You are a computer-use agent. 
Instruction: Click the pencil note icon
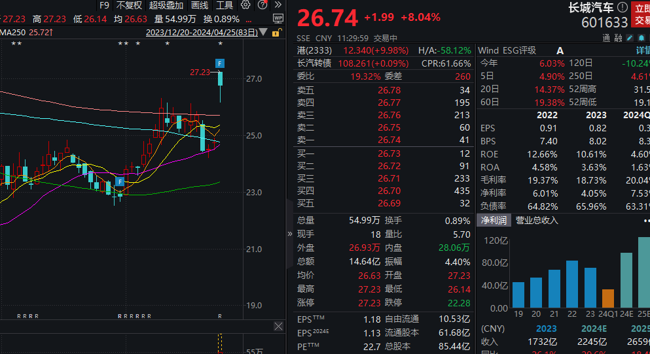[x=630, y=38]
